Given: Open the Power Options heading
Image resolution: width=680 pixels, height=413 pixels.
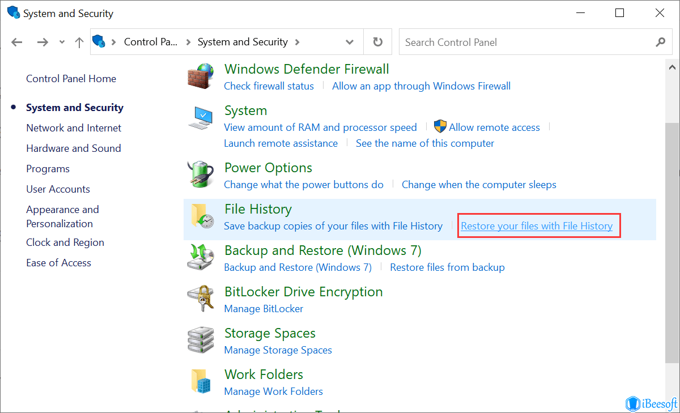Looking at the screenshot, I should pos(268,168).
